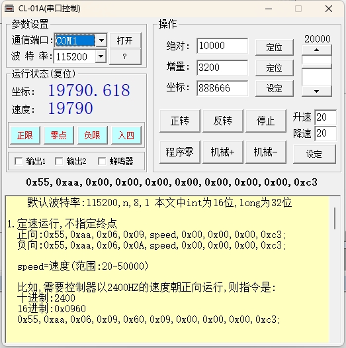Click the 负限 status indicator
The width and height of the screenshot is (346, 348).
click(93, 135)
